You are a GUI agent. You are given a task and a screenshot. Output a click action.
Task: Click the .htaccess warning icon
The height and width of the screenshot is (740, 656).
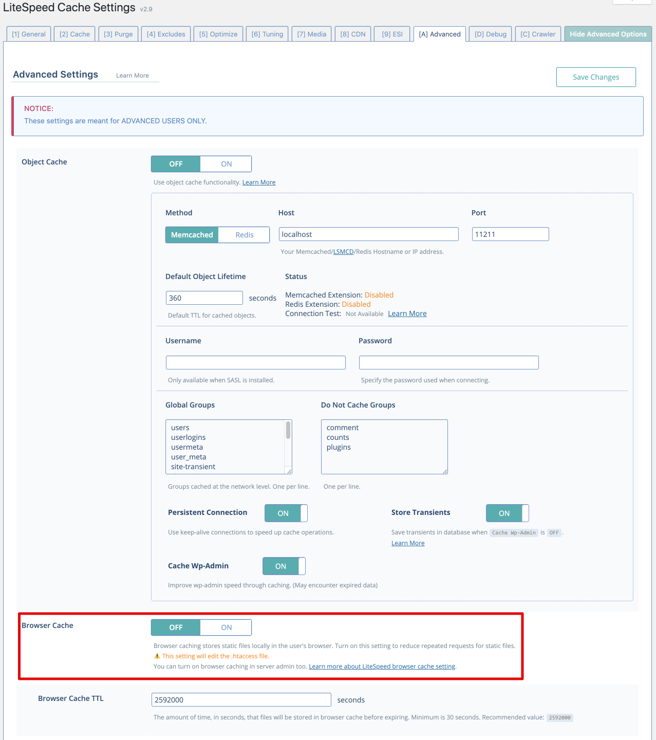[x=157, y=656]
